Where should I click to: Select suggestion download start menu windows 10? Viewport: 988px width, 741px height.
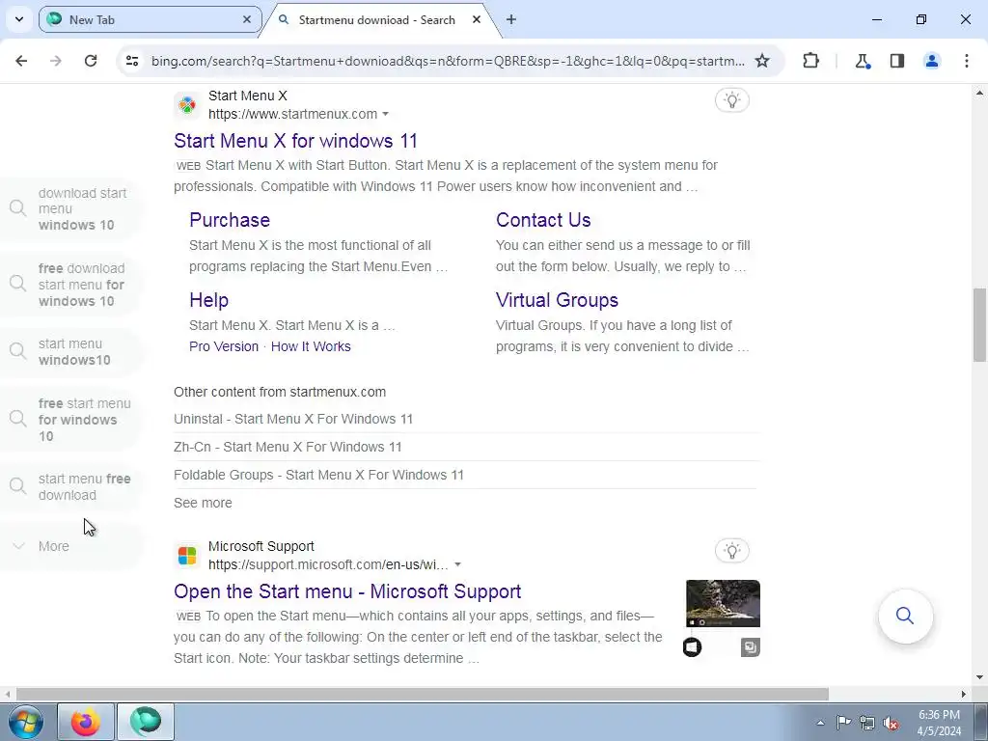(x=71, y=208)
